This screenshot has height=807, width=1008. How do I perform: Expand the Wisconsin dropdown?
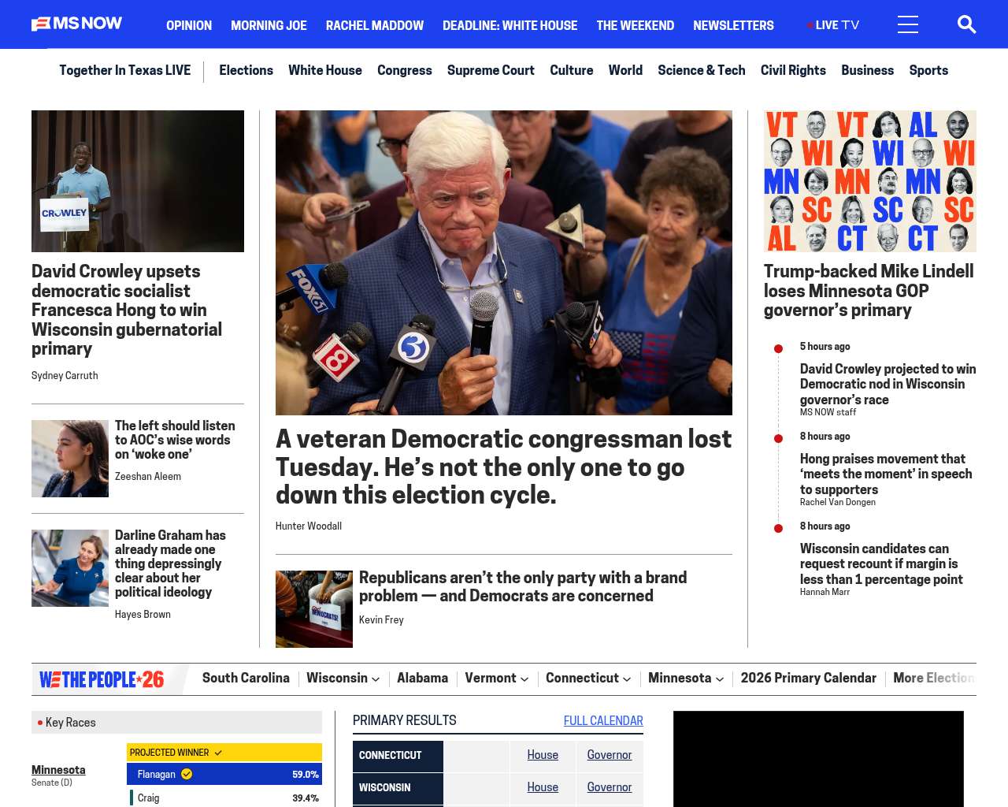pyautogui.click(x=343, y=678)
